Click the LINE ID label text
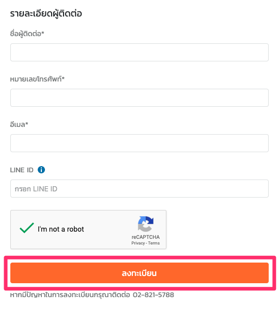Screen dimensions: 278x309 [x=22, y=170]
